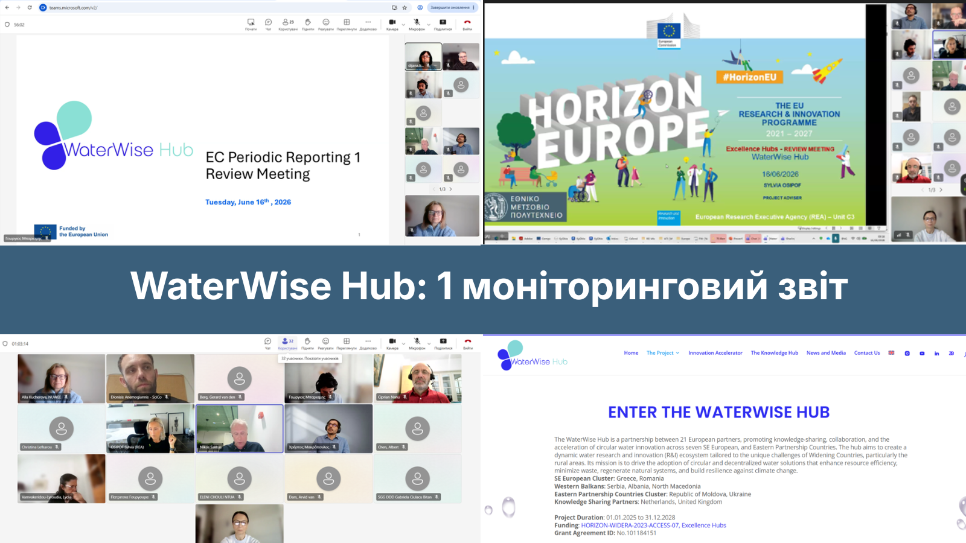This screenshot has height=543, width=966.
Task: Click Почати in the 56:02 meeting toolbar
Action: coord(251,24)
